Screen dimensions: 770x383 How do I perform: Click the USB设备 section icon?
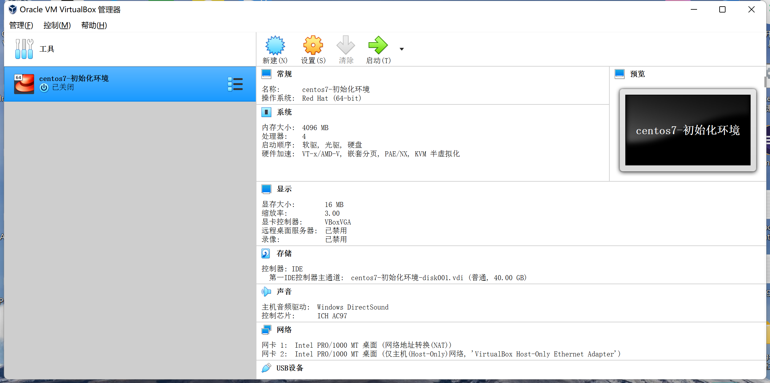(266, 368)
